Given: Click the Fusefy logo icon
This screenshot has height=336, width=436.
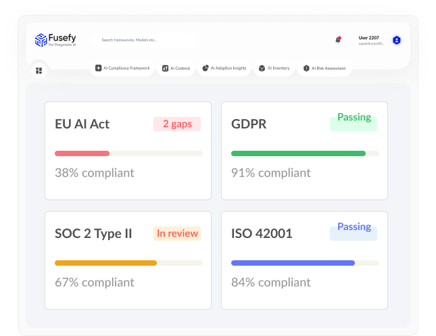Looking at the screenshot, I should tap(41, 40).
